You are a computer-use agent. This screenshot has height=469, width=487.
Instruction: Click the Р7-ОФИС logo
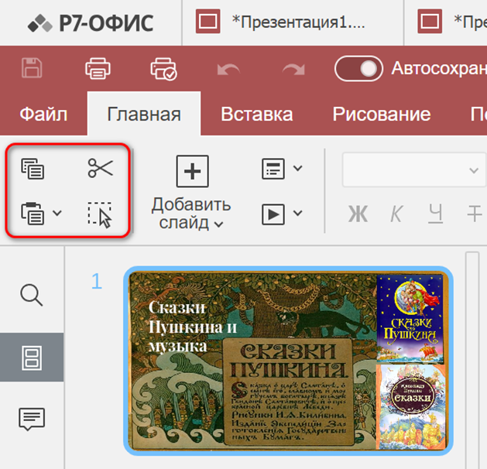coord(91,23)
